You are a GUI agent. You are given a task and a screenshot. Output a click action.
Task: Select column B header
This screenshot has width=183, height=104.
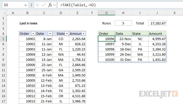27,13
